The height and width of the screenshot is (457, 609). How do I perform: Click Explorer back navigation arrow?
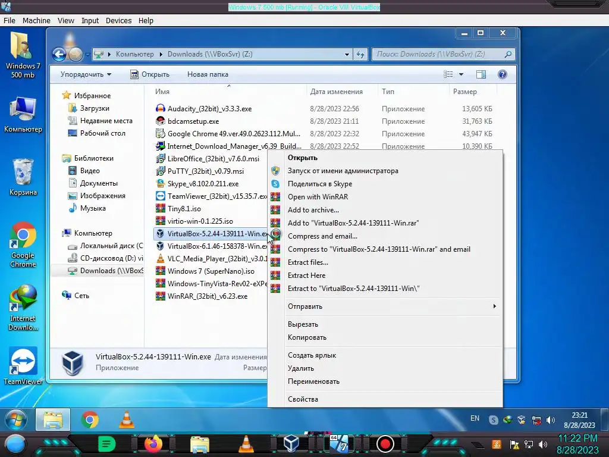click(x=59, y=54)
